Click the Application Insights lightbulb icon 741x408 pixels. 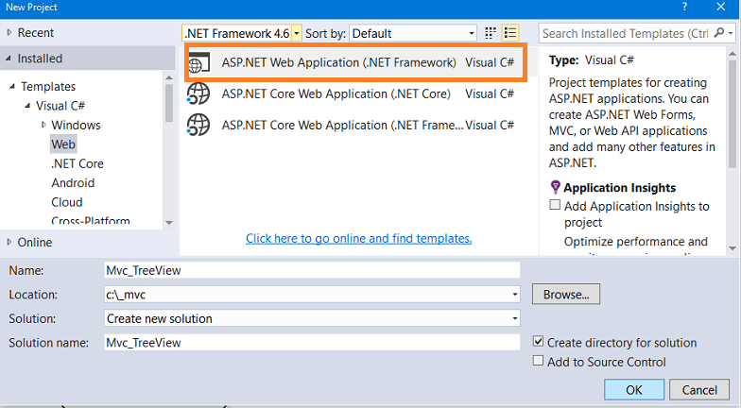coord(556,187)
